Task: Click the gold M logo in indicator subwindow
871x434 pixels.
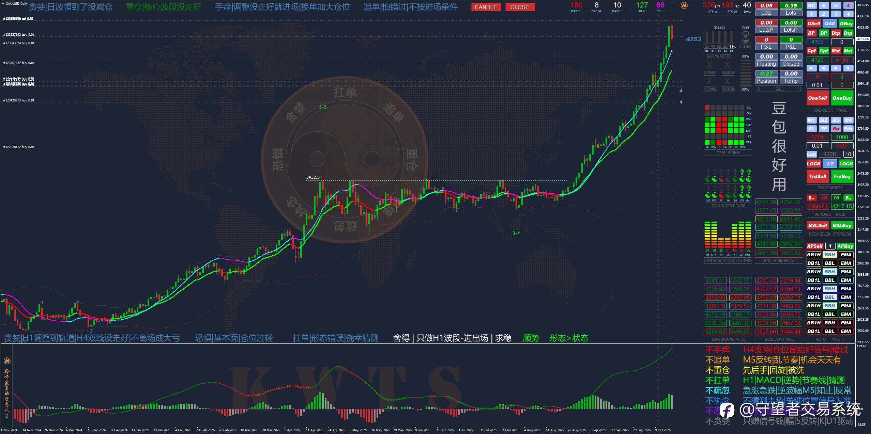Action: pyautogui.click(x=7, y=361)
